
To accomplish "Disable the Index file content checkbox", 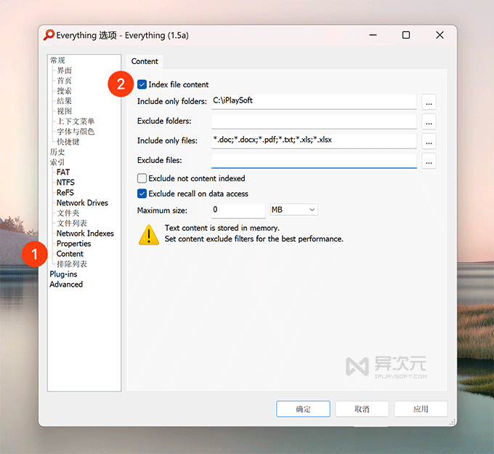I will [x=142, y=85].
